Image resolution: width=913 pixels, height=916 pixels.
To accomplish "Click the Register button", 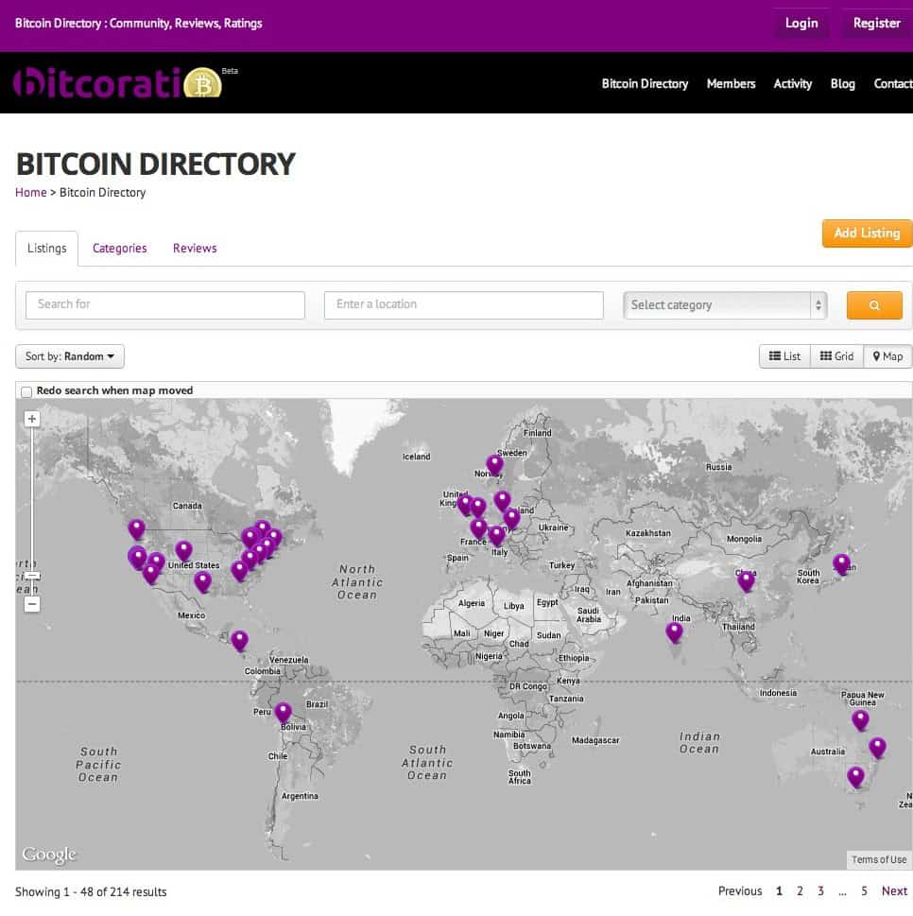I will coord(876,24).
